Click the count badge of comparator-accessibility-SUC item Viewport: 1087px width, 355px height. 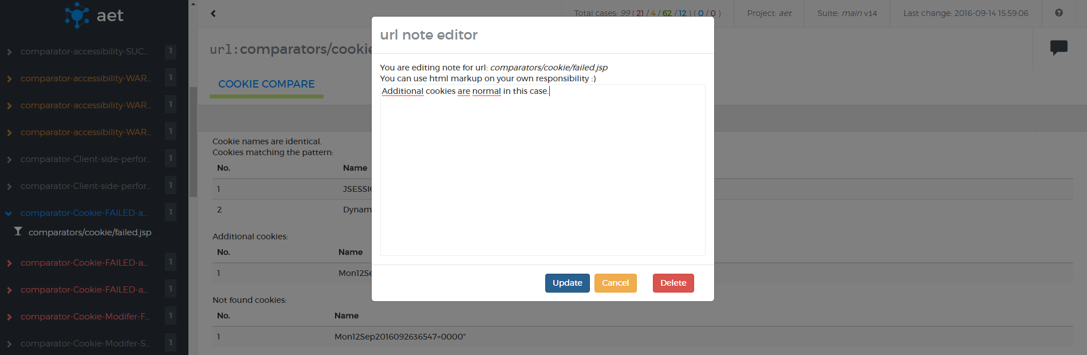170,51
